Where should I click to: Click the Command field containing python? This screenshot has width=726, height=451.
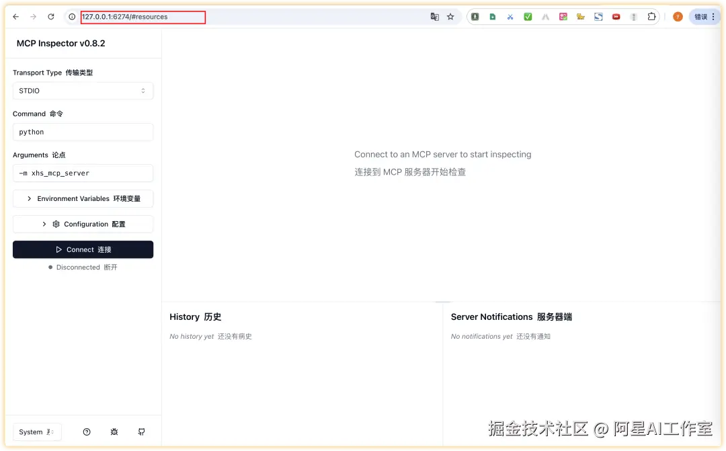pyautogui.click(x=83, y=132)
